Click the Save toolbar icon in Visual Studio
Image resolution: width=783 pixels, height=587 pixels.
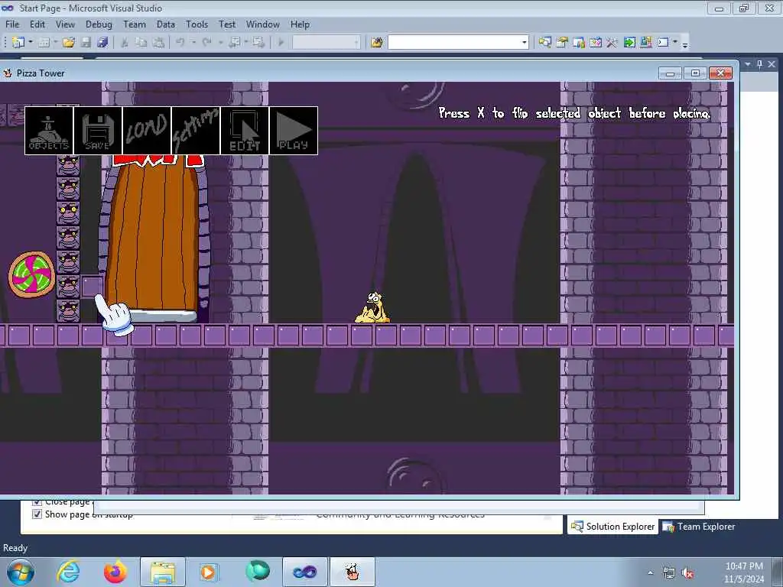pyautogui.click(x=86, y=43)
